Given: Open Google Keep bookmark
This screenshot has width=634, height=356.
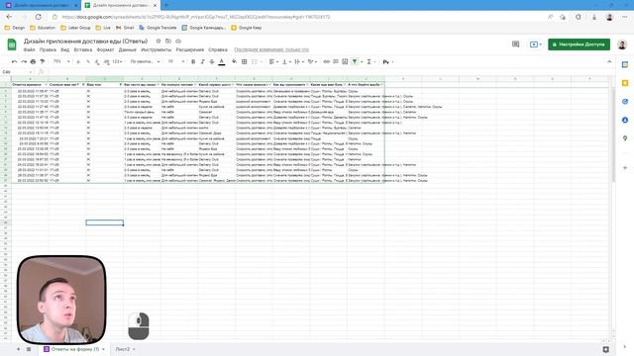Looking at the screenshot, I should click(x=247, y=28).
